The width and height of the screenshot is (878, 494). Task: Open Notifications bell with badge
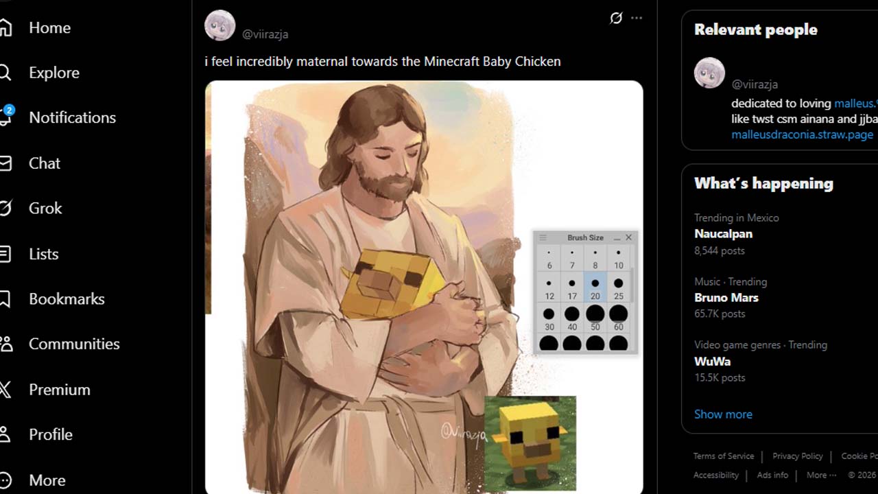pyautogui.click(x=5, y=117)
